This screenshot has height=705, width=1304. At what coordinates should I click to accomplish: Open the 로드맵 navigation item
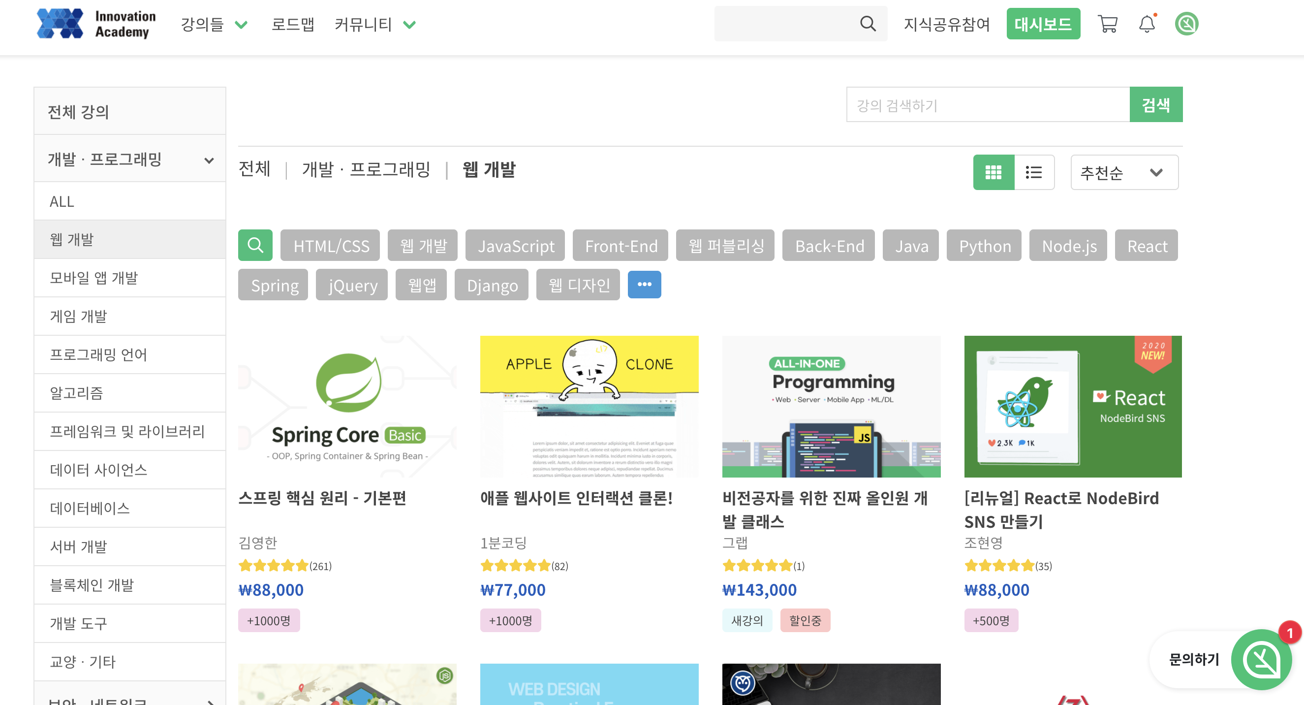point(293,24)
